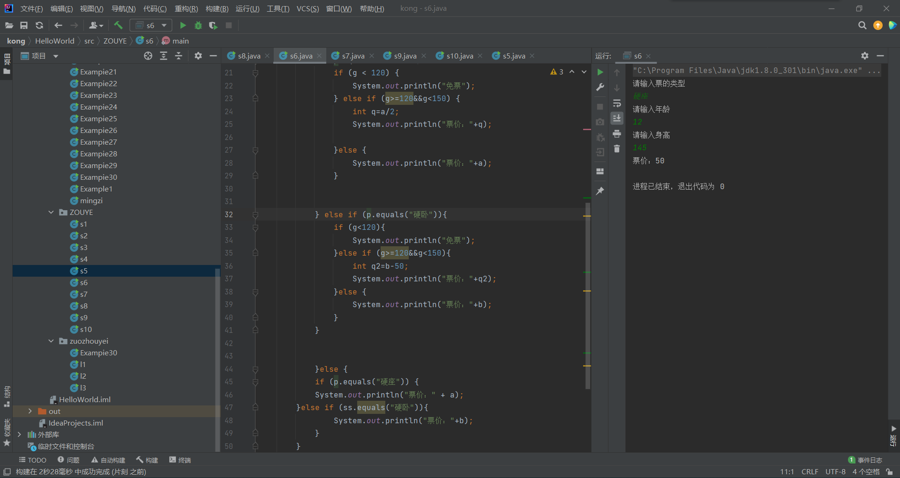The width and height of the screenshot is (900, 478).
Task: Open the 事件日志 event log
Action: [x=865, y=460]
